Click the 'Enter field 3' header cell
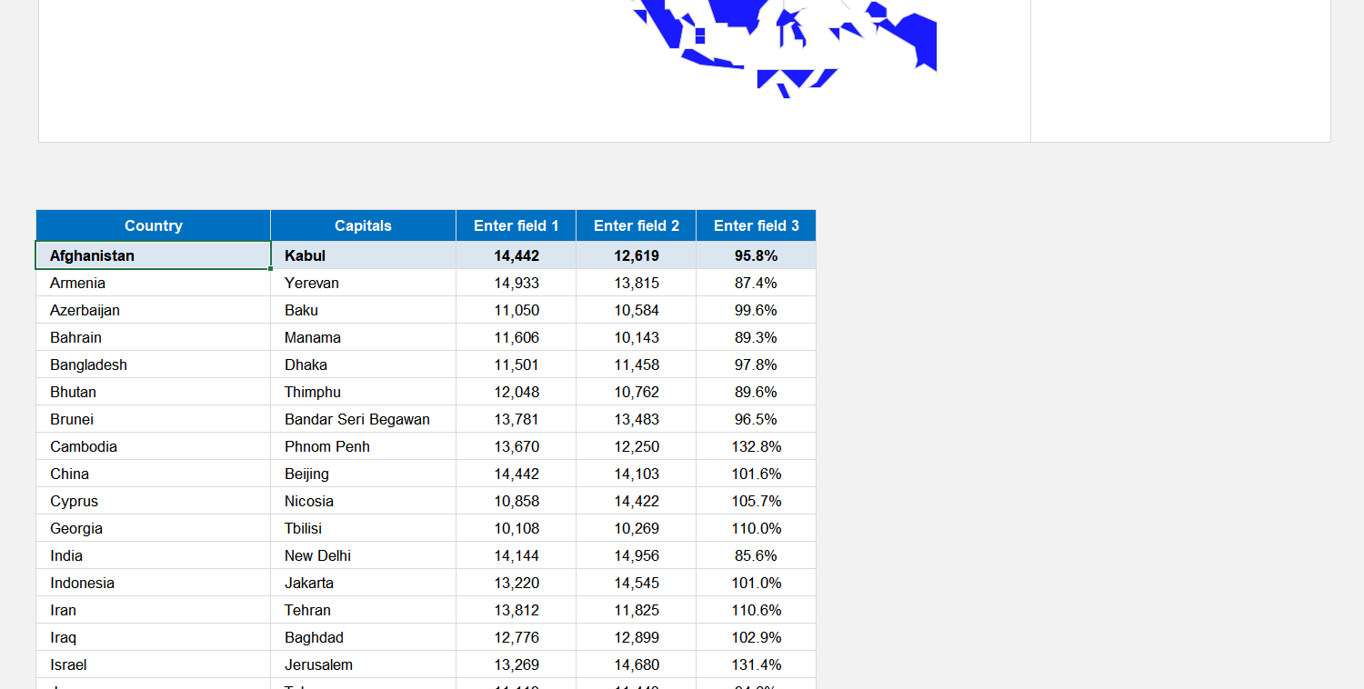This screenshot has width=1364, height=689. point(756,225)
